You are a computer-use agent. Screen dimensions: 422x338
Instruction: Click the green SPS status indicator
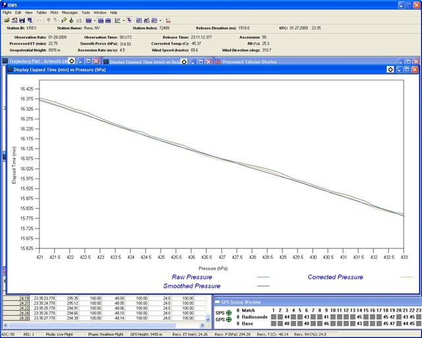click(x=228, y=313)
